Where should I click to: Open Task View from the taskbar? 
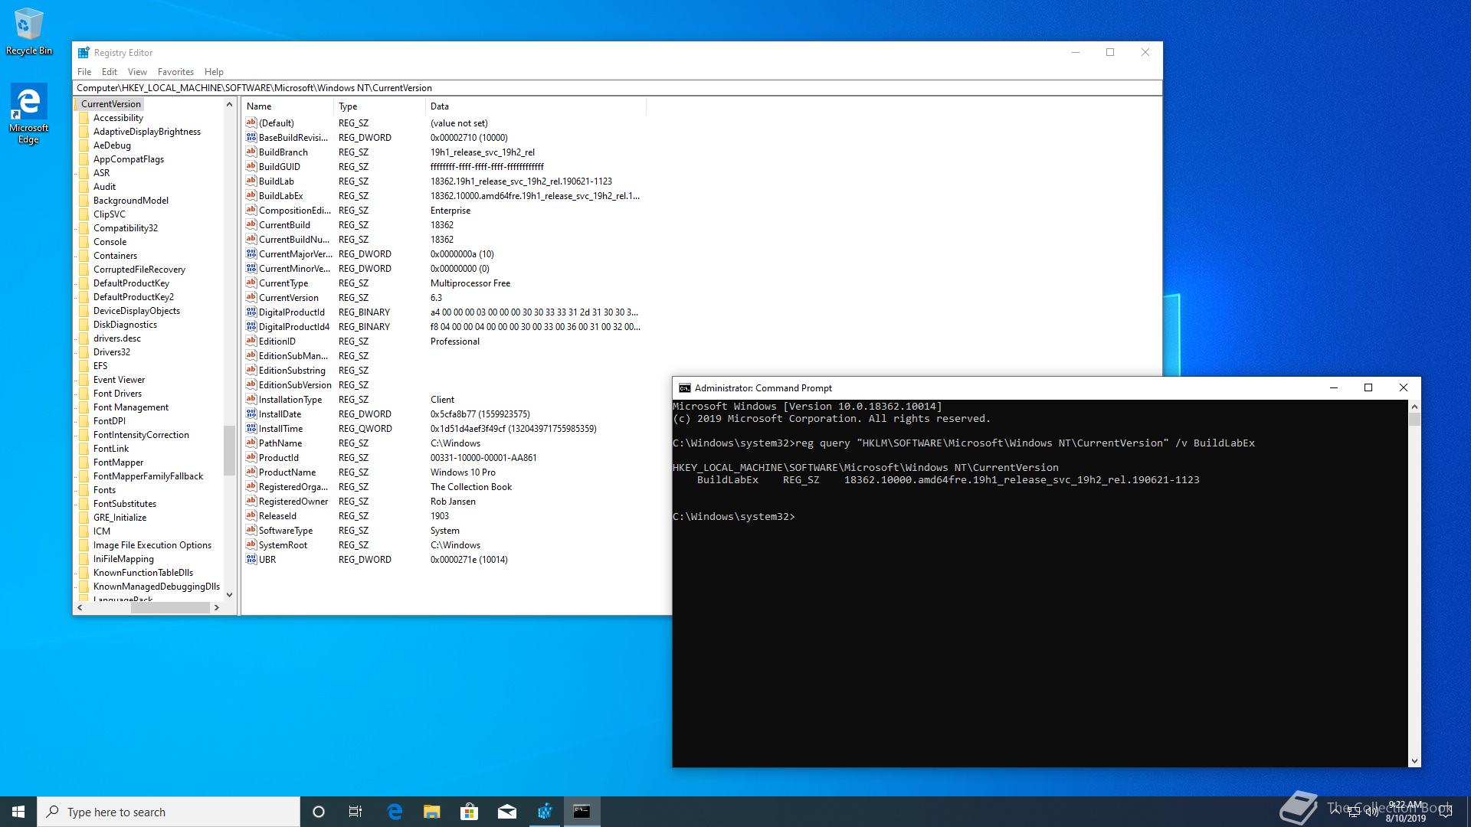pyautogui.click(x=355, y=812)
